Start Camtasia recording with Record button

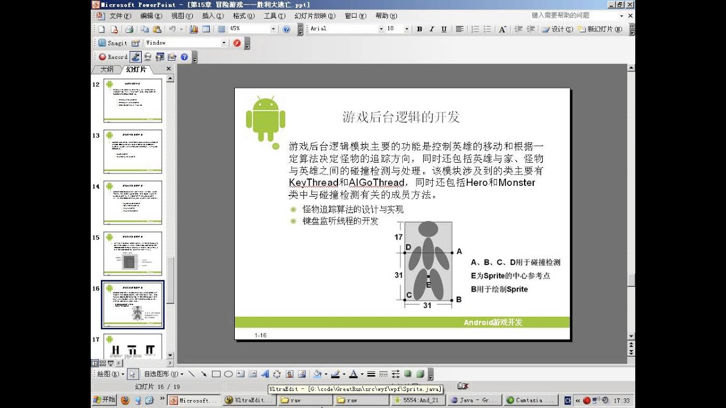113,57
